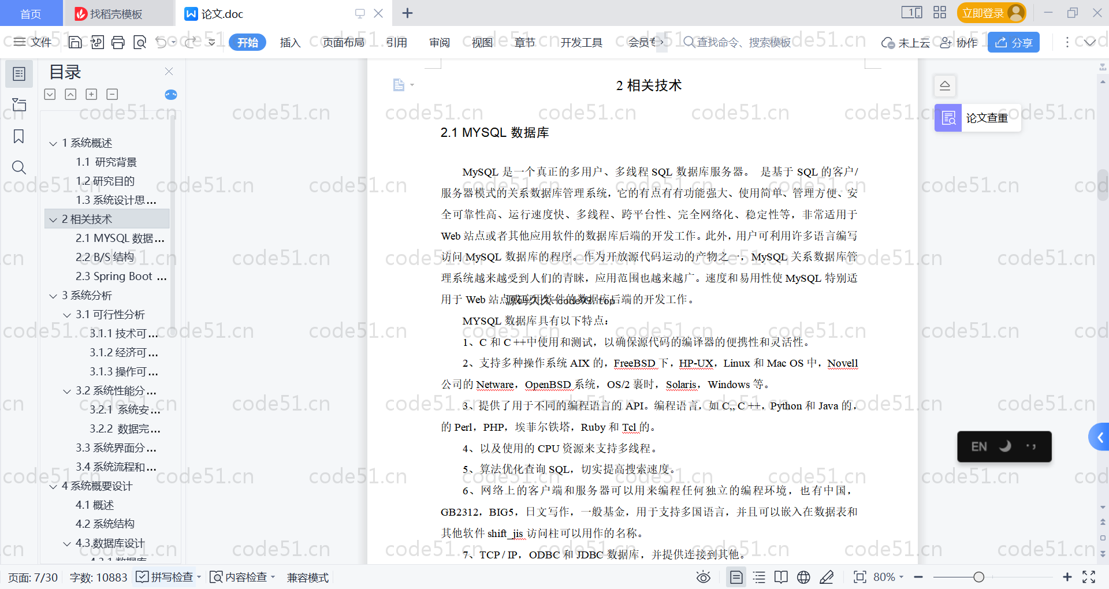The image size is (1109, 589).
Task: Switch to 引用 ribbon tab
Action: (397, 42)
